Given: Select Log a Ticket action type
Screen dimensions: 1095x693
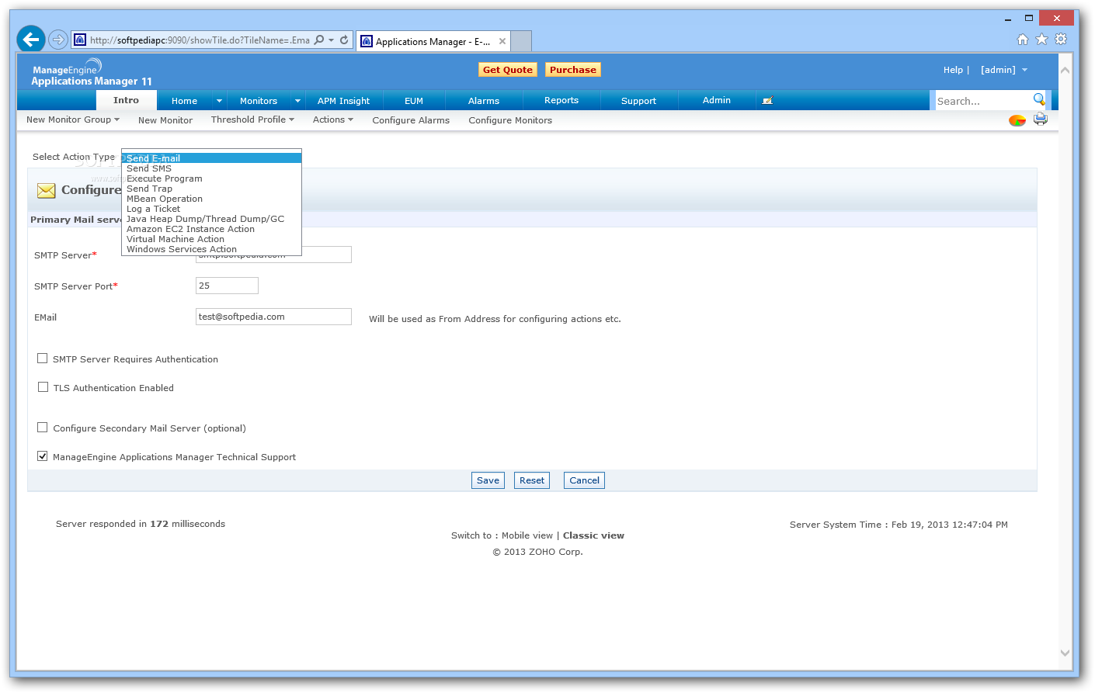Looking at the screenshot, I should 212,209.
